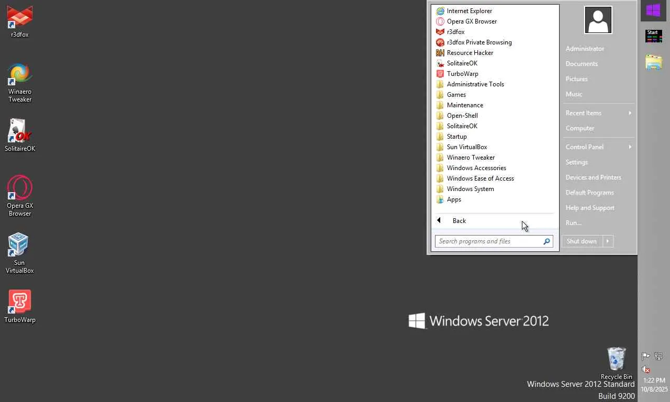Launch Resource Hacker from the Start menu
This screenshot has height=402, width=670.
click(x=495, y=53)
